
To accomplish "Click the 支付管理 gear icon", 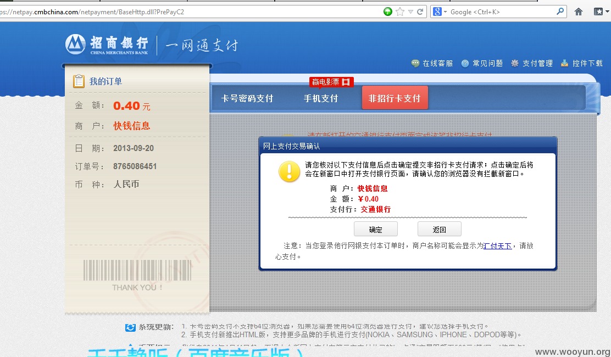I will pyautogui.click(x=515, y=64).
